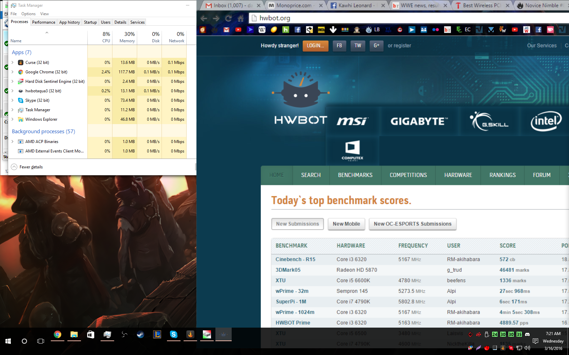Open the EC bookmark
The width and height of the screenshot is (569, 355).
(x=463, y=30)
